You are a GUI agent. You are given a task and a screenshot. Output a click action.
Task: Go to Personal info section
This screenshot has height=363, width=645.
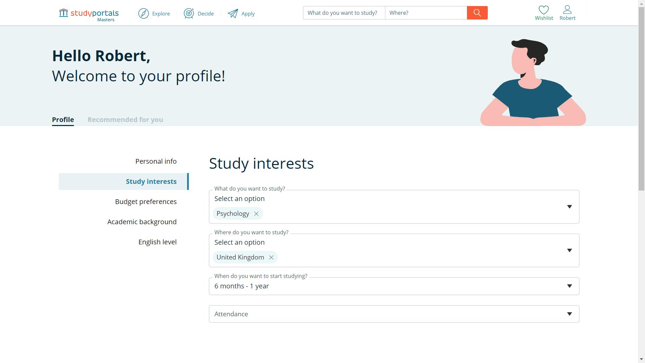pos(156,161)
